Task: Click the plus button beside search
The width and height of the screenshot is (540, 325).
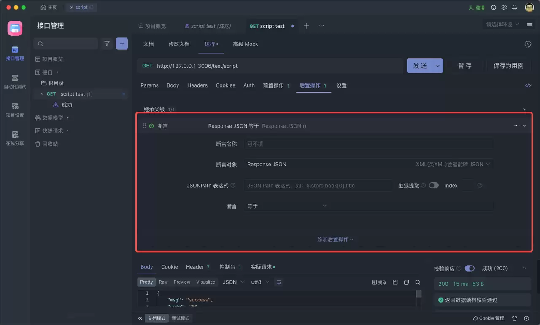Action: click(122, 43)
